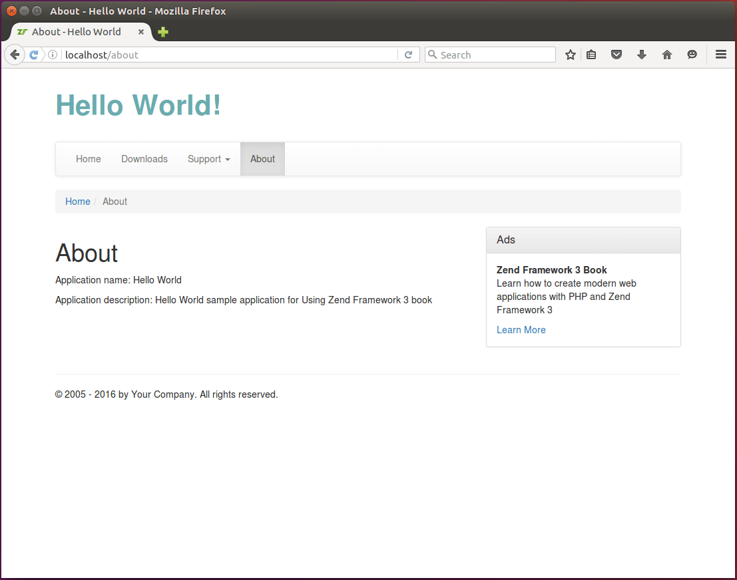Open the Support dropdown menu
This screenshot has height=580, width=737.
pyautogui.click(x=208, y=159)
